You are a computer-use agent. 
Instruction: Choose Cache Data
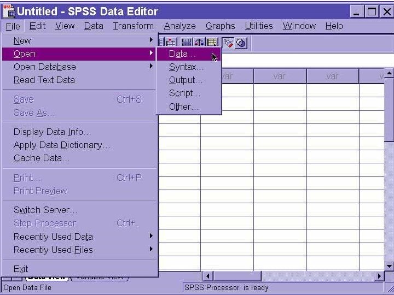coord(80,158)
